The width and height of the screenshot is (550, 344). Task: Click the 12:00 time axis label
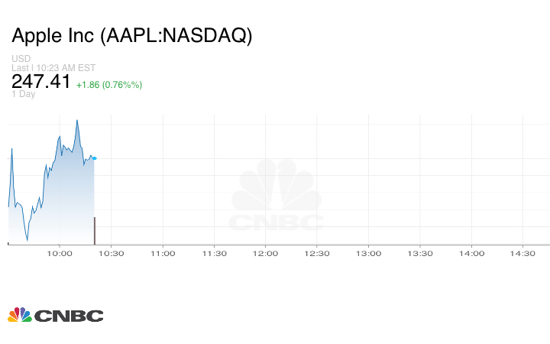click(x=266, y=253)
